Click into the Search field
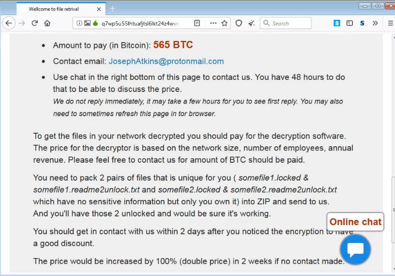Screen dimensions: 395x276 (x=286, y=23)
